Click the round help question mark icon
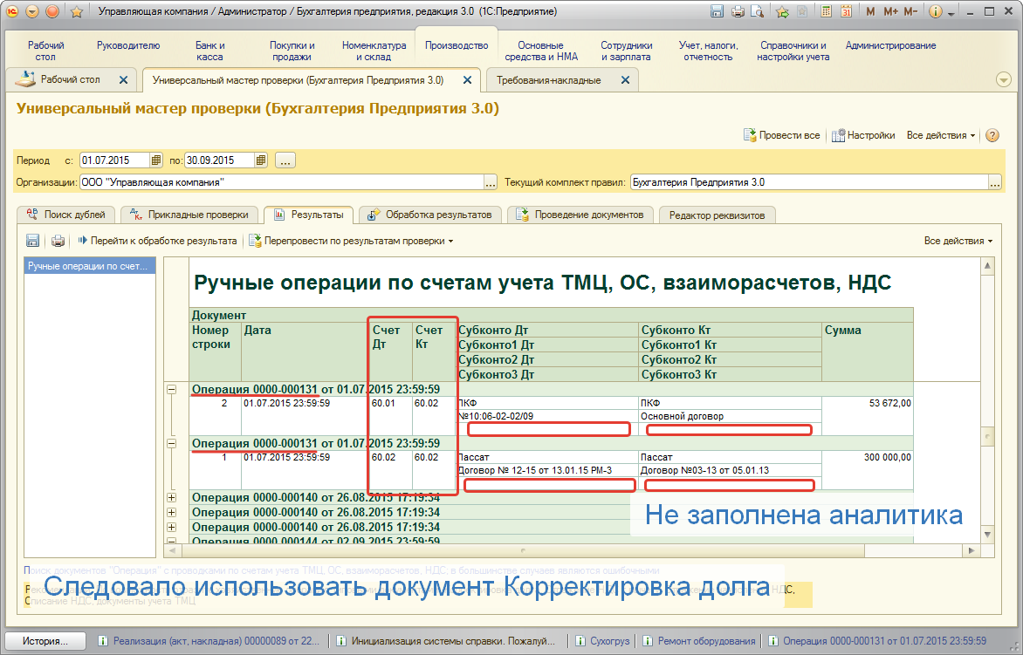Viewport: 1023px width, 655px height. 992,135
